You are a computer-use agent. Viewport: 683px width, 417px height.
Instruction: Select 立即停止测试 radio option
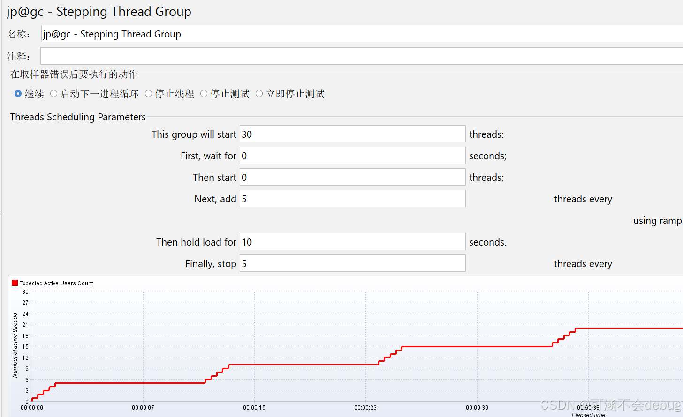coord(259,94)
